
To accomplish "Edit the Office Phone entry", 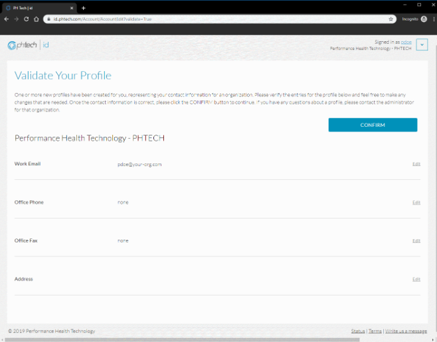I will coord(416,202).
